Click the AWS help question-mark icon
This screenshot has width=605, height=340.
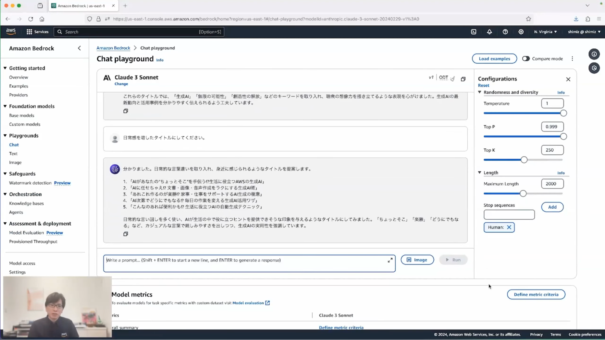pos(505,32)
